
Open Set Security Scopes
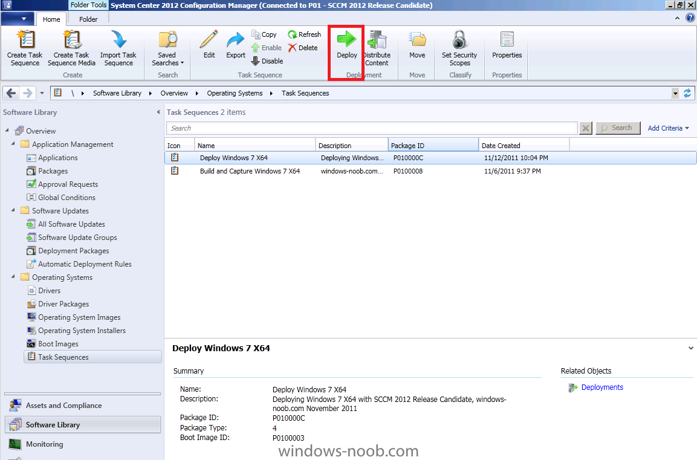coord(459,48)
